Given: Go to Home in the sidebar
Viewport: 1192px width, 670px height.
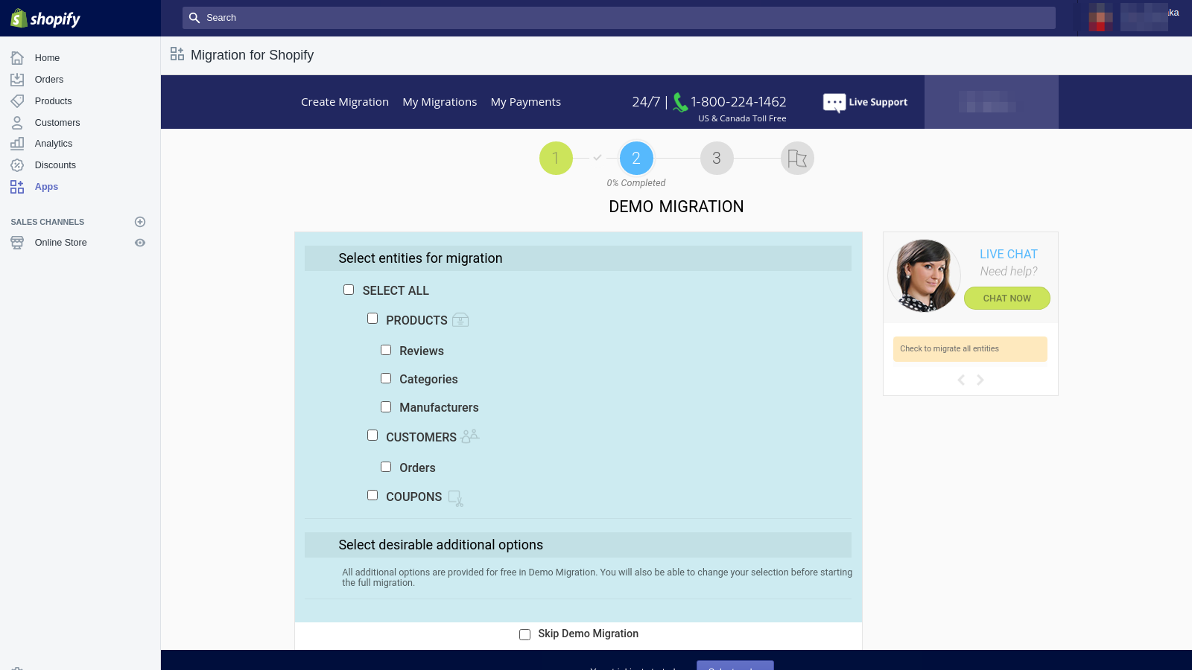Looking at the screenshot, I should (x=47, y=58).
